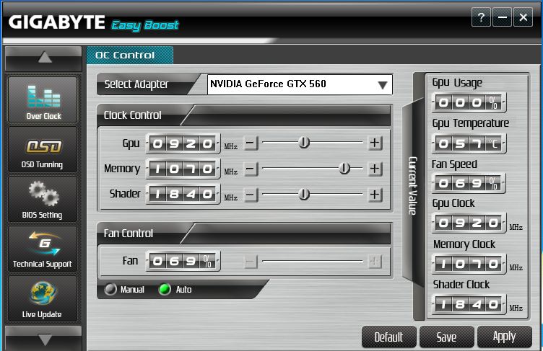Click the Fan speed plus button
Viewport: 543px width, 351px height.
tap(375, 262)
